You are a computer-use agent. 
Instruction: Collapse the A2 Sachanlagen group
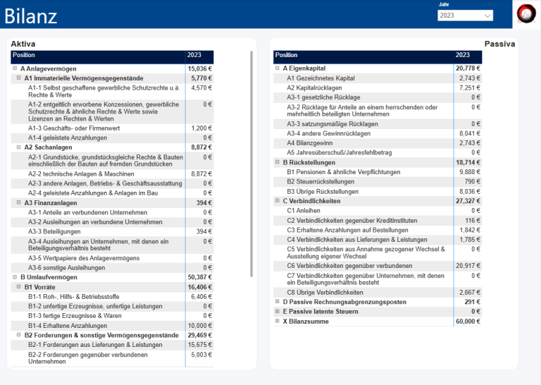click(x=19, y=147)
